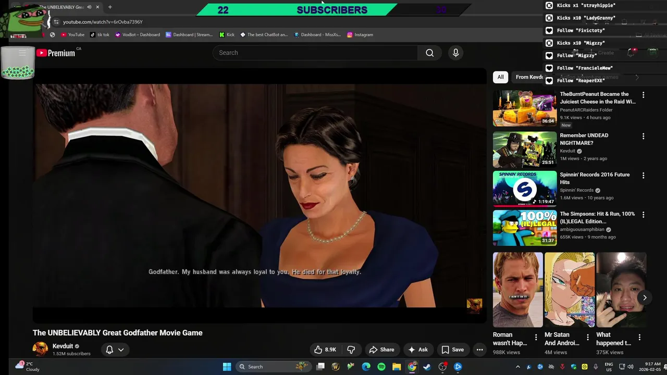Open site information icon in address bar

click(x=56, y=22)
